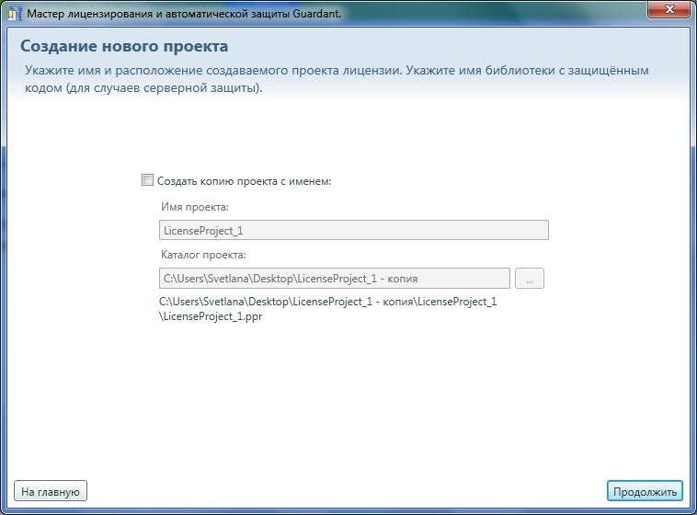Click the "Каталог проекта:" field label

(203, 255)
